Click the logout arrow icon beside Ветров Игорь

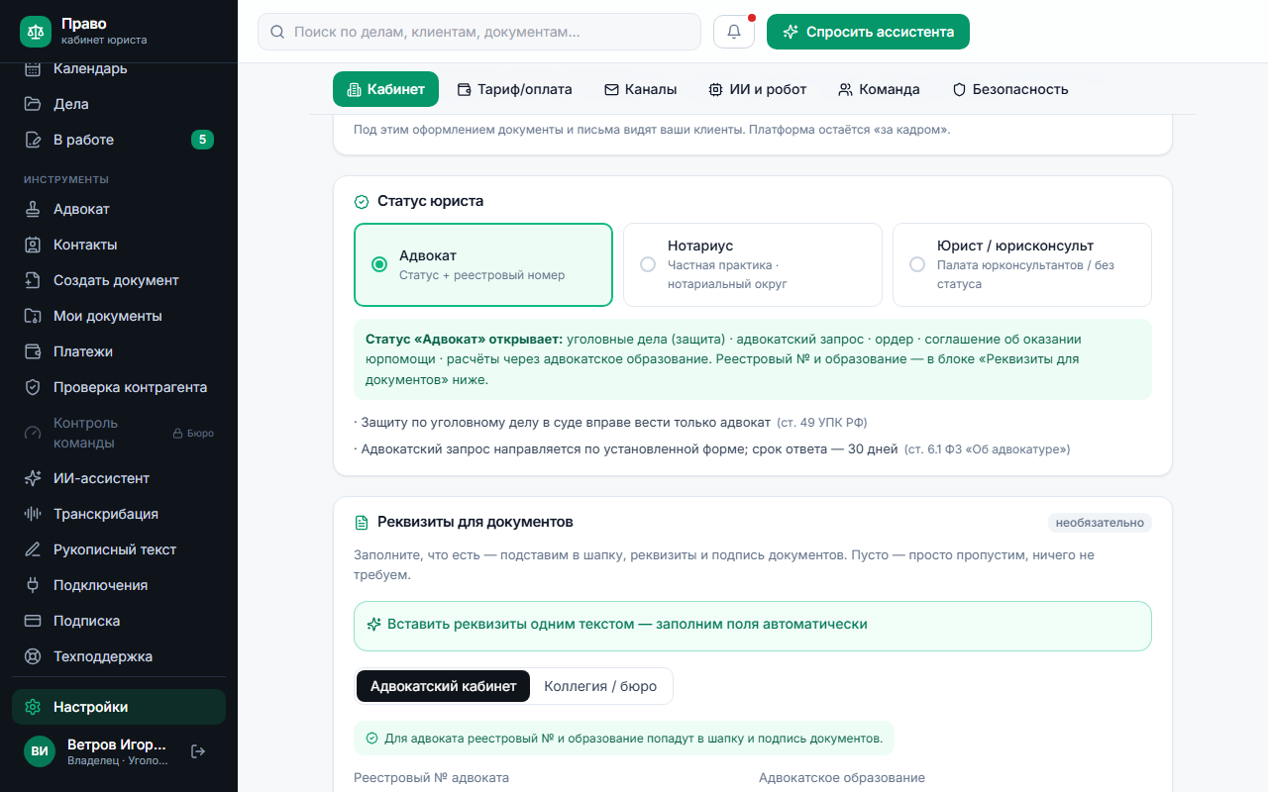coord(198,751)
